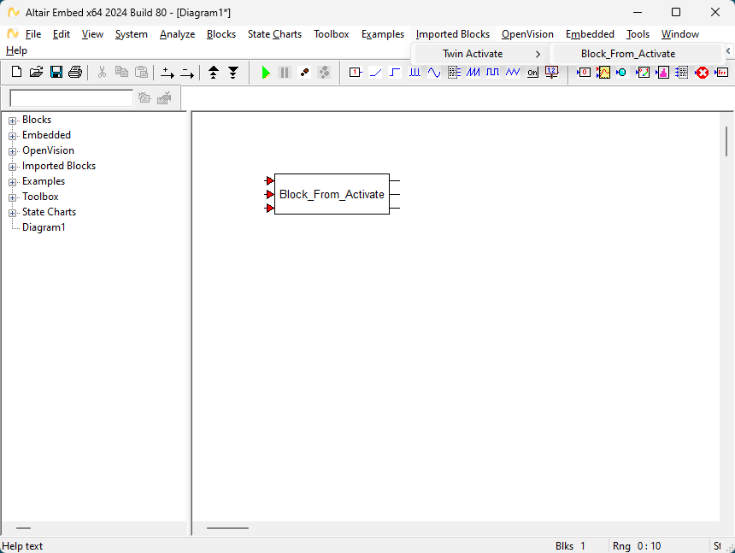The height and width of the screenshot is (553, 735).
Task: Open the Twin Activate submenu item
Action: 473,54
